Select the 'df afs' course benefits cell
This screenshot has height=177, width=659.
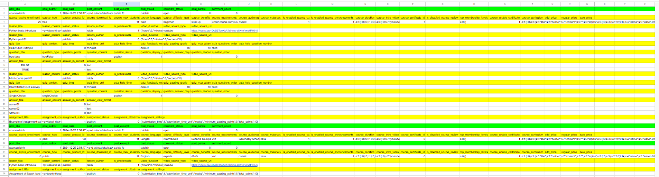click(201, 156)
